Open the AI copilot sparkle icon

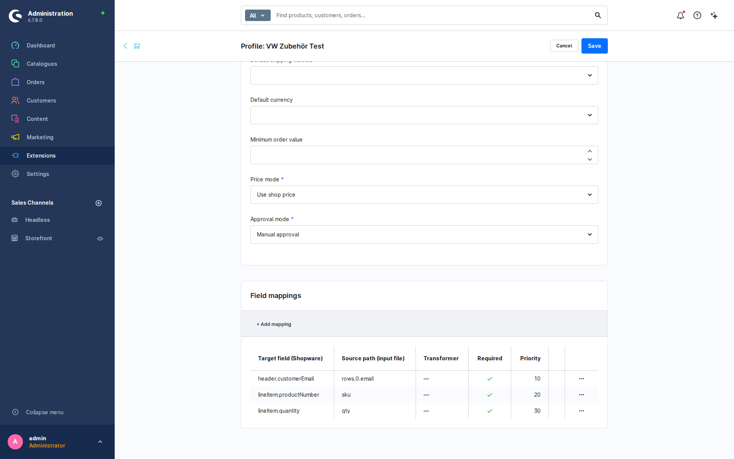(714, 15)
